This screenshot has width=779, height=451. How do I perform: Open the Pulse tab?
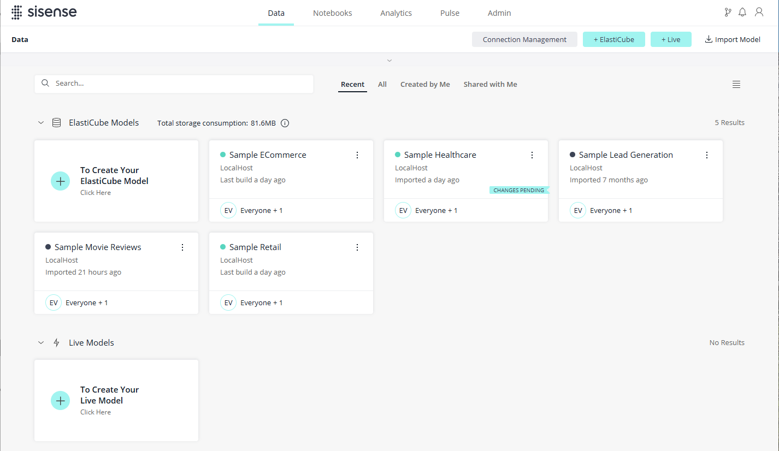(450, 13)
